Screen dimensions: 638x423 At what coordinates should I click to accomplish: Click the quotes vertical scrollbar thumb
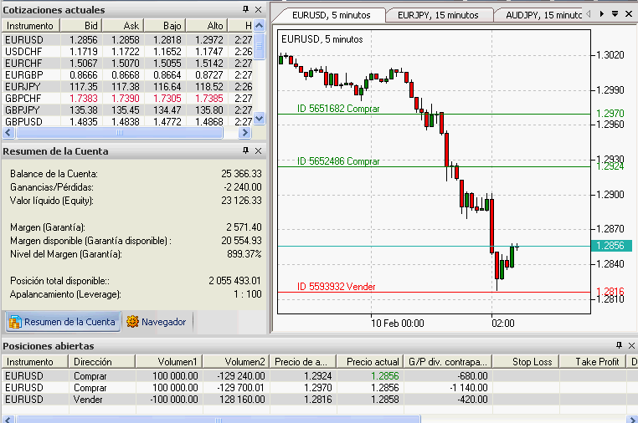[x=259, y=46]
